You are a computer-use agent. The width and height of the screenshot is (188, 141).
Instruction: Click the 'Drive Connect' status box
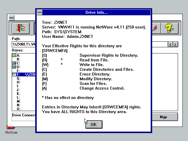click(24, 117)
